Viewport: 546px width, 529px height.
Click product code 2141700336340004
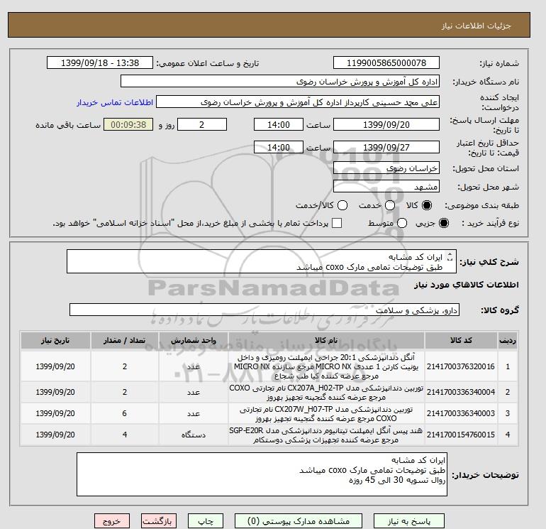tap(461, 392)
